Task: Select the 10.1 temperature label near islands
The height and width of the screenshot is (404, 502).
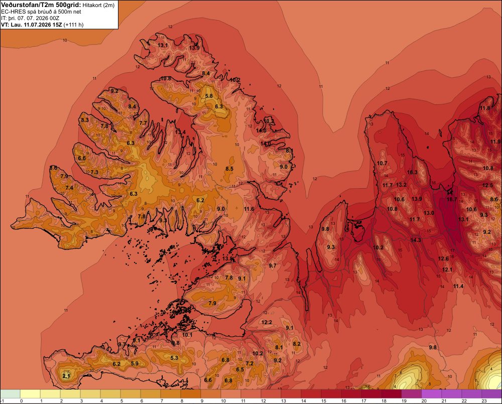Action: pyautogui.click(x=187, y=335)
